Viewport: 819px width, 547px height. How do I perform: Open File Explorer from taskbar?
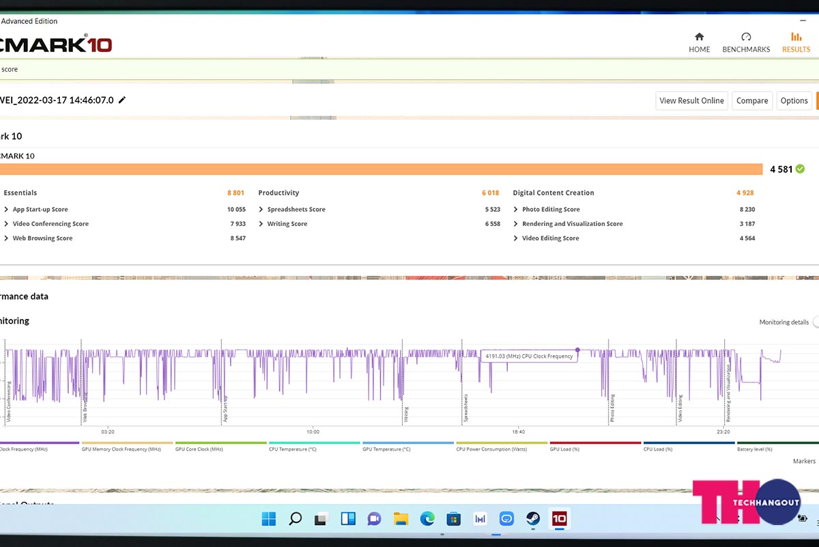coord(401,519)
